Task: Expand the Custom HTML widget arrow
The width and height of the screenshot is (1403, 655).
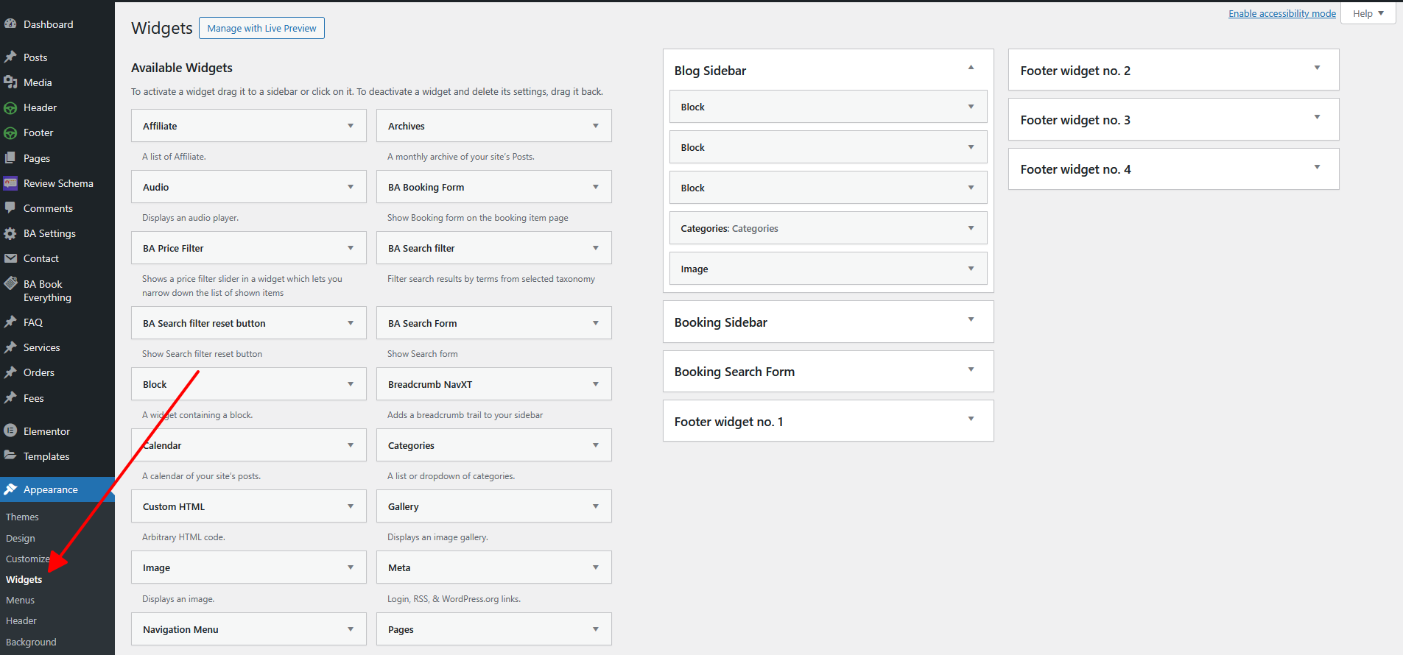Action: 350,506
